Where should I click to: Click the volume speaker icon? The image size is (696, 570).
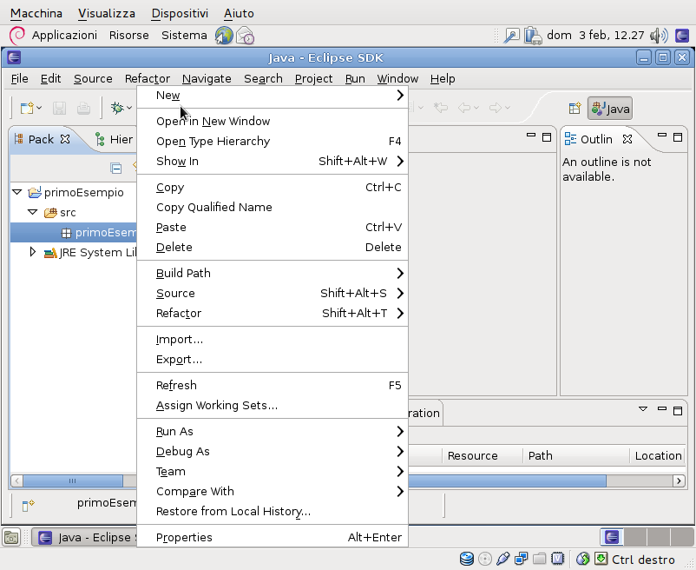(659, 36)
